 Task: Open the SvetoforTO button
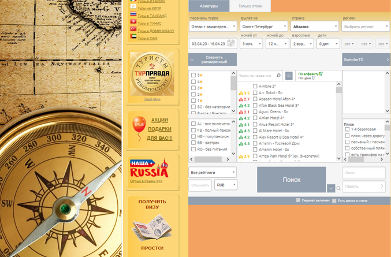click(366, 59)
